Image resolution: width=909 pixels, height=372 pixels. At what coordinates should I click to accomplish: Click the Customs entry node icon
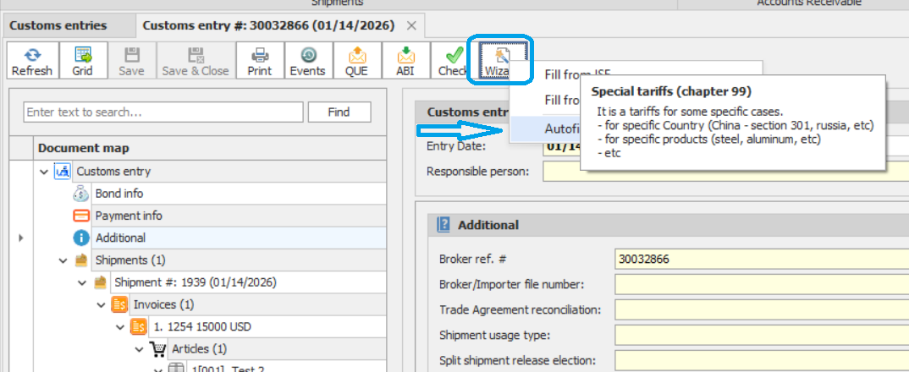(x=63, y=172)
